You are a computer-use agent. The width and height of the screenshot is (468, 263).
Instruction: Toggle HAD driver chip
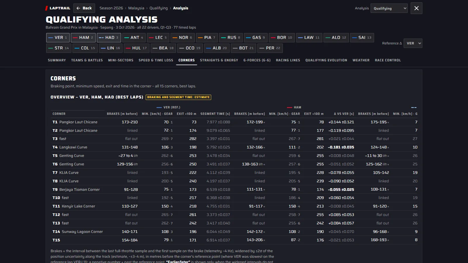(x=109, y=38)
